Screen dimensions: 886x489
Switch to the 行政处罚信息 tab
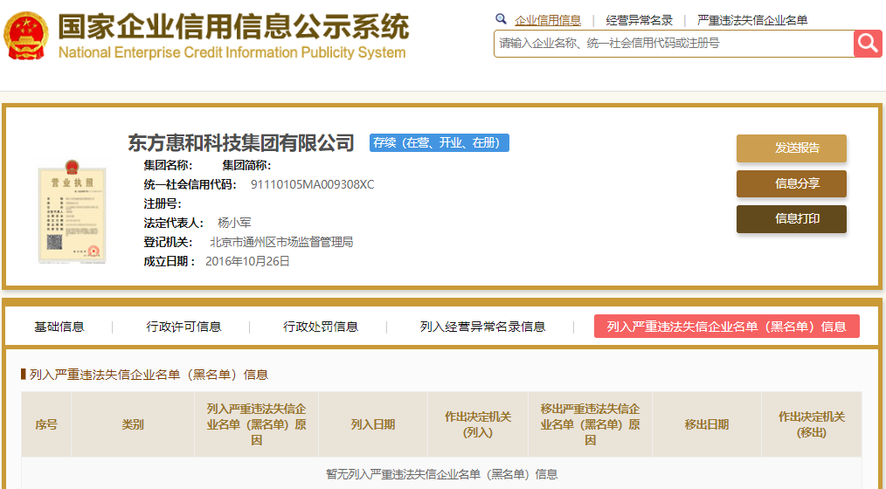[321, 327]
